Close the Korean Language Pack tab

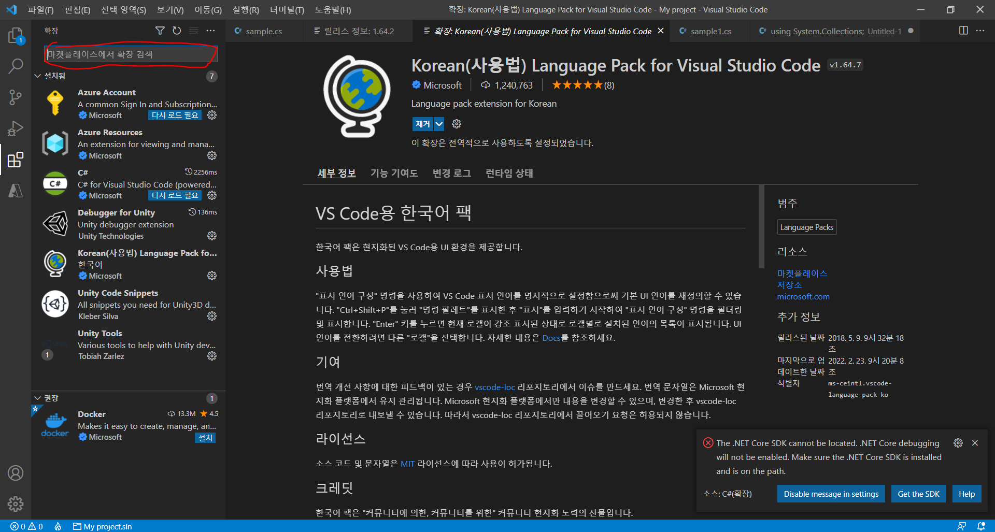661,31
